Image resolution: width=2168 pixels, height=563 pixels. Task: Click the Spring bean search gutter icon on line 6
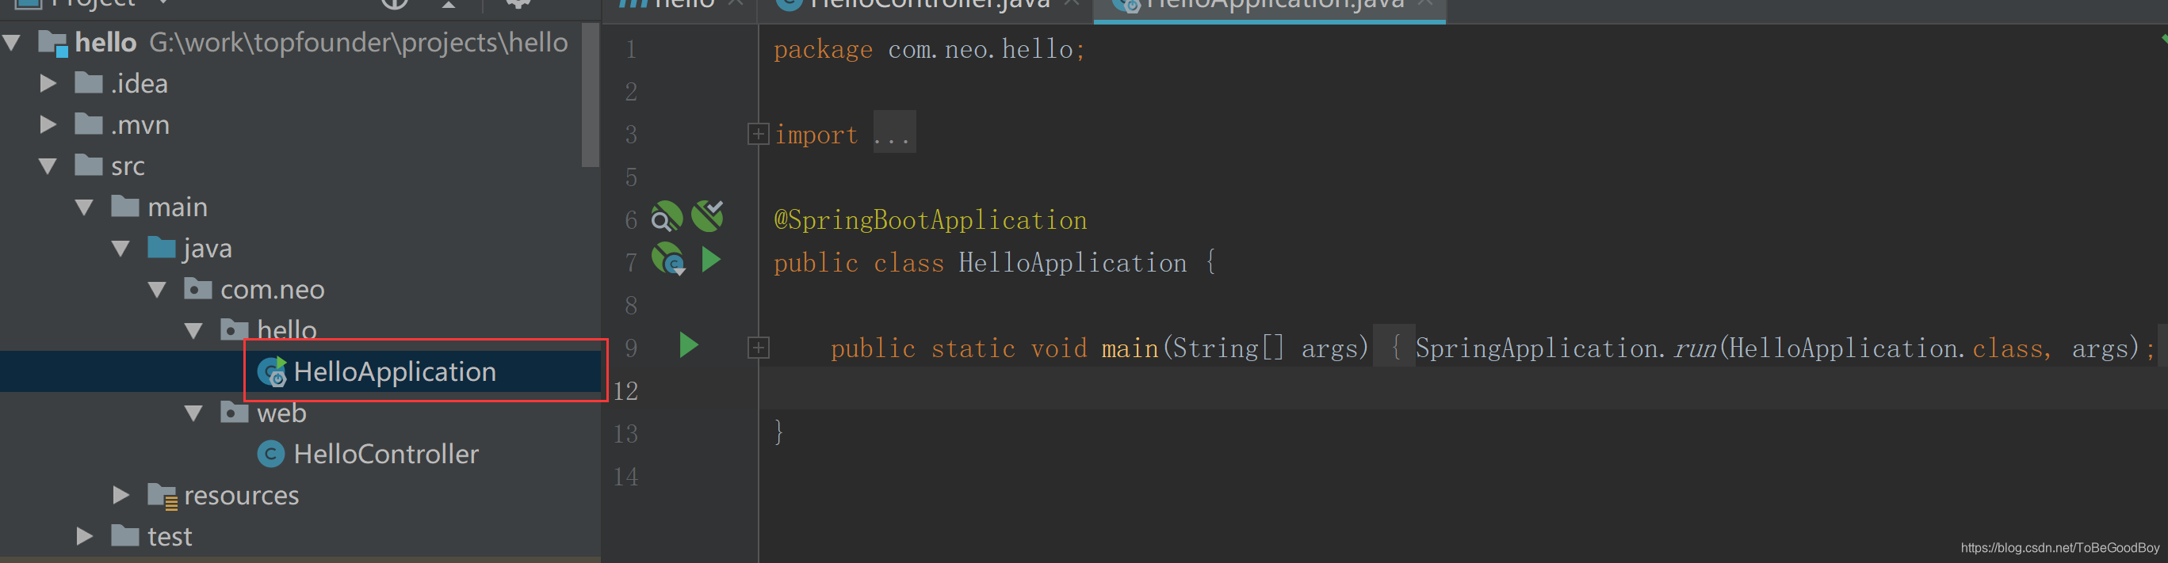(667, 217)
